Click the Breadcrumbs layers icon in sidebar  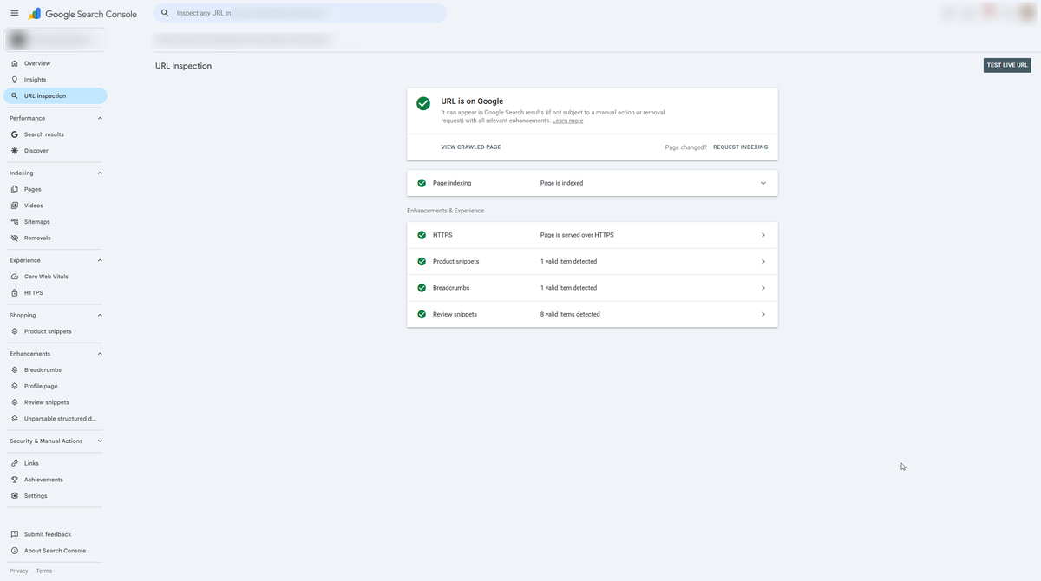pyautogui.click(x=15, y=370)
